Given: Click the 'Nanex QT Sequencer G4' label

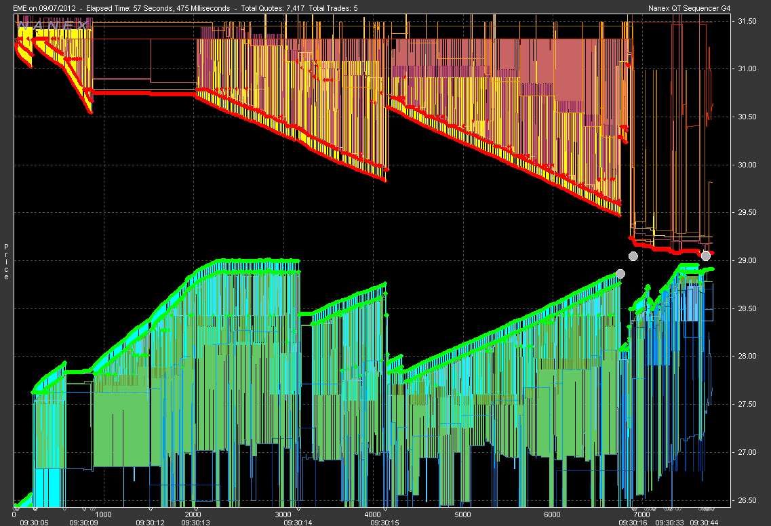Looking at the screenshot, I should [690, 8].
